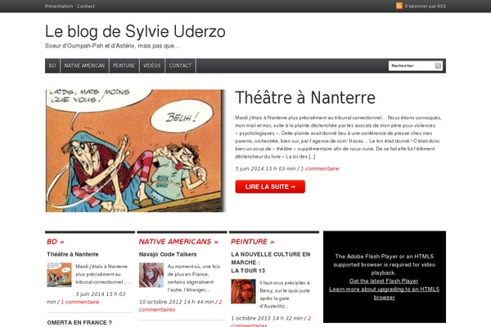Open the Peinture » section heading
Screen dimensions: 491x327
click(252, 242)
